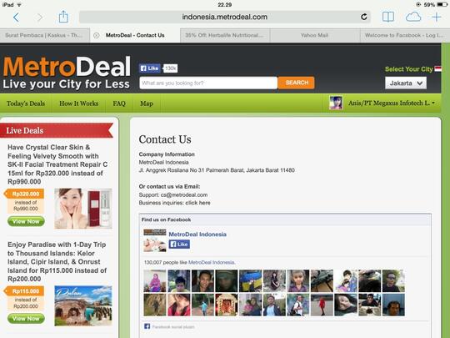
Task: Tap the address bar indonesia.metrodeal.com
Action: [225, 17]
